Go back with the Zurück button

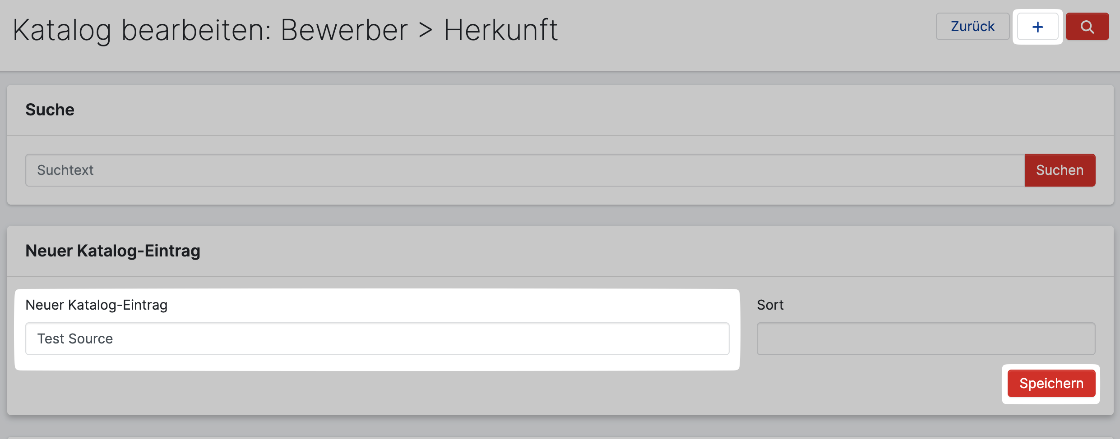point(972,27)
